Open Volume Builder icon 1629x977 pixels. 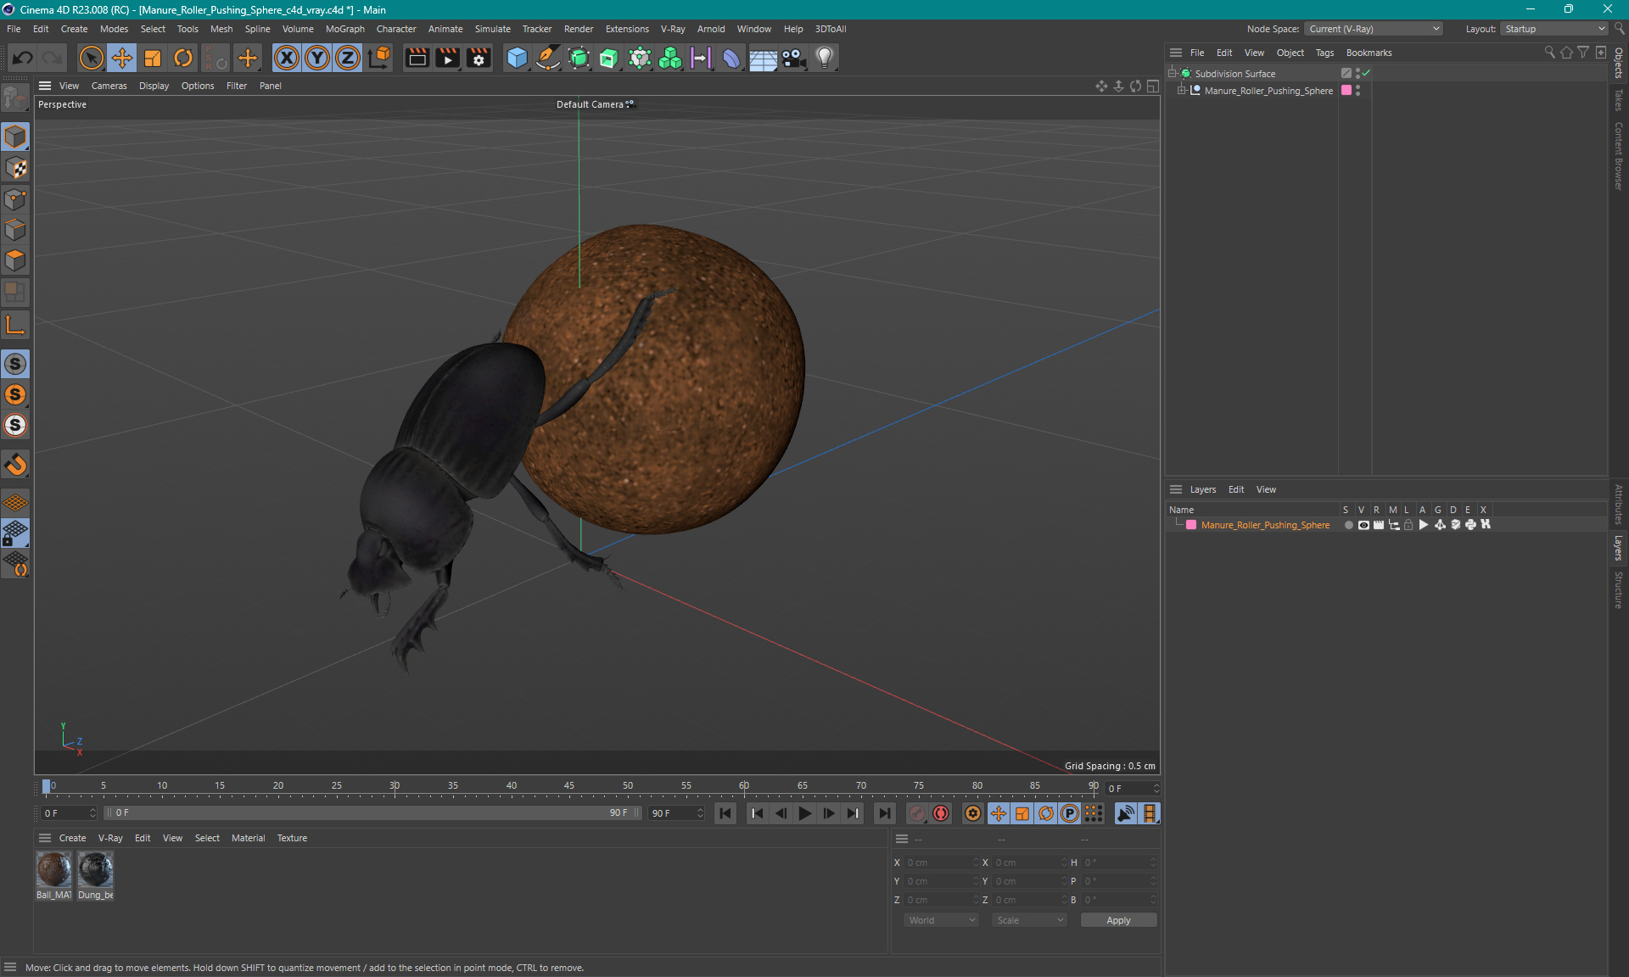[670, 58]
